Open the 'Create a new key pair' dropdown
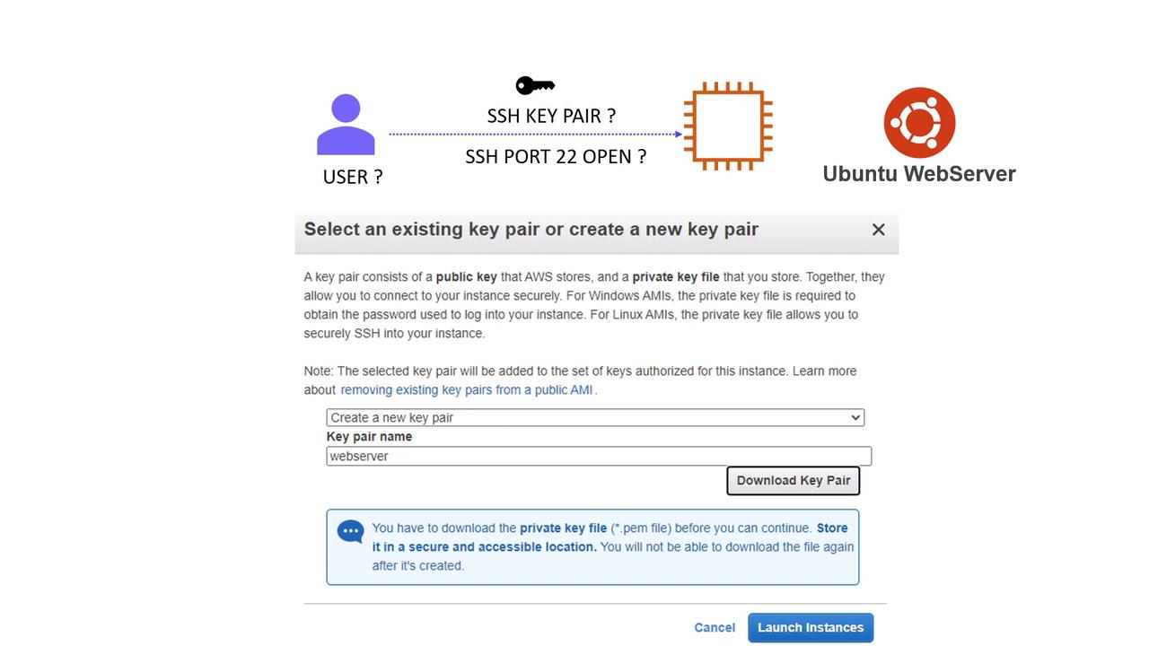This screenshot has height=646, width=1149. [594, 417]
